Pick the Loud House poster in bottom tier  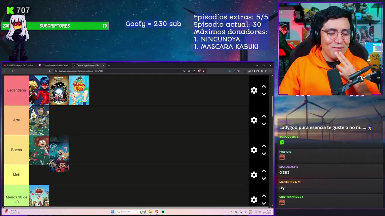(39, 196)
